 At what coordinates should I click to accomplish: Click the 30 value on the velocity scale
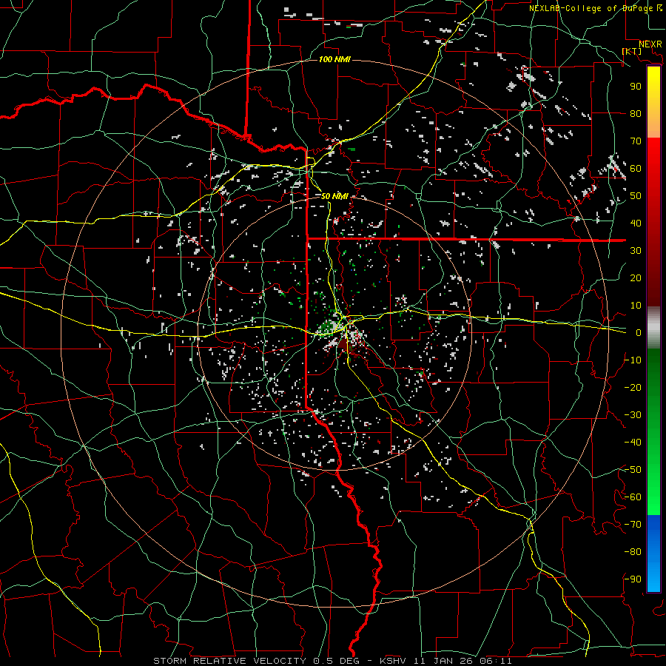click(x=636, y=251)
